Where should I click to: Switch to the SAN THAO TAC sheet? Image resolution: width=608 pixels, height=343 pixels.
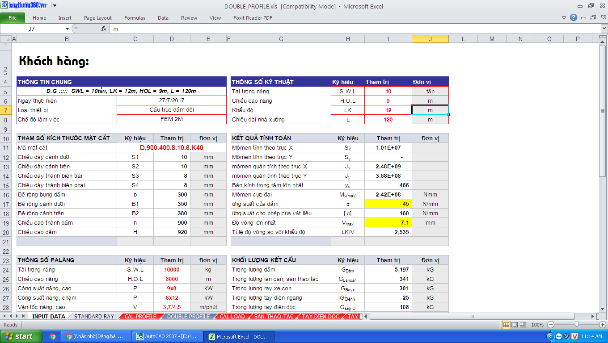274,316
